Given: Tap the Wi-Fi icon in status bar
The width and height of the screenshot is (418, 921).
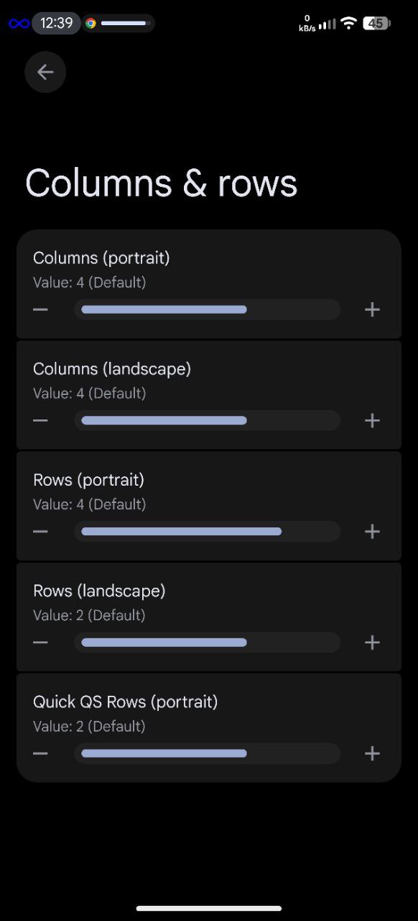Looking at the screenshot, I should [x=349, y=23].
